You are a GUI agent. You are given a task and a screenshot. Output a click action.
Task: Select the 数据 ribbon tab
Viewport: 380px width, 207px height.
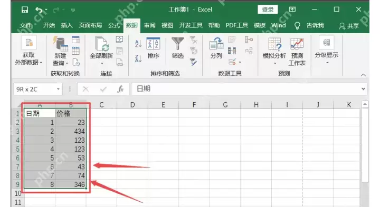tap(131, 25)
